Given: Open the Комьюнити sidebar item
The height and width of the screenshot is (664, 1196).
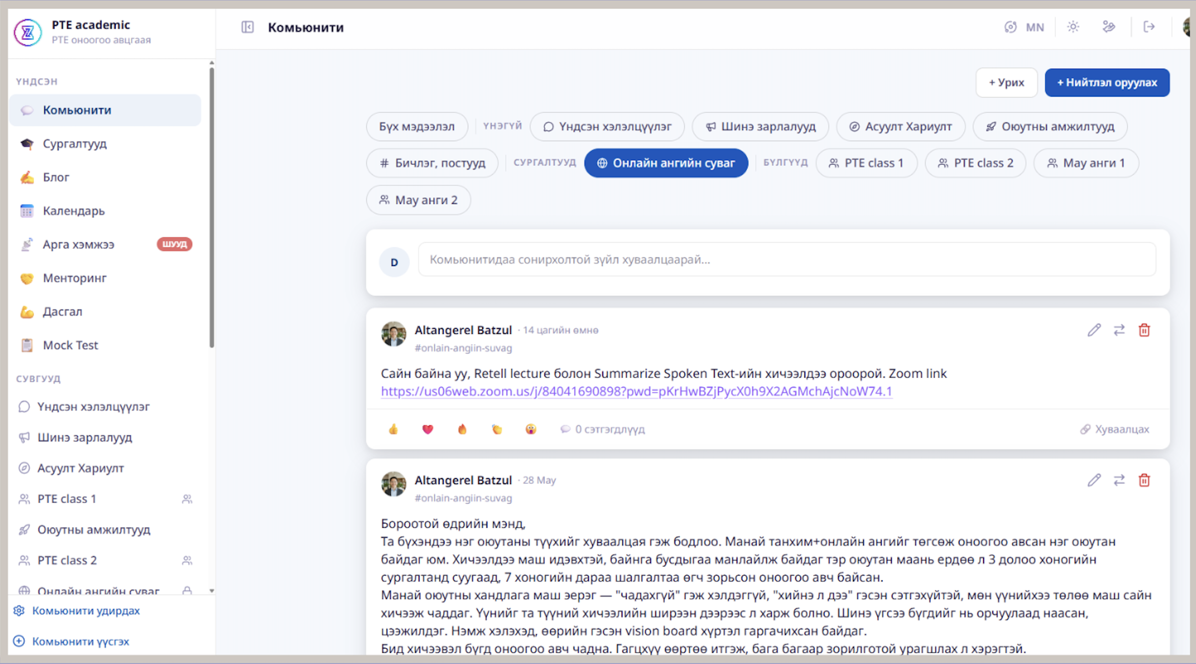Looking at the screenshot, I should (105, 110).
